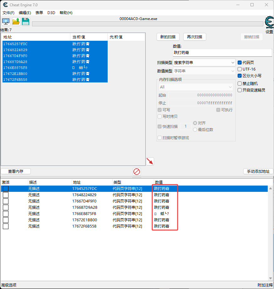Image resolution: width=274 pixels, height=289 pixels.
Task: Toggle the 可执行 checkbox
Action: [x=218, y=110]
